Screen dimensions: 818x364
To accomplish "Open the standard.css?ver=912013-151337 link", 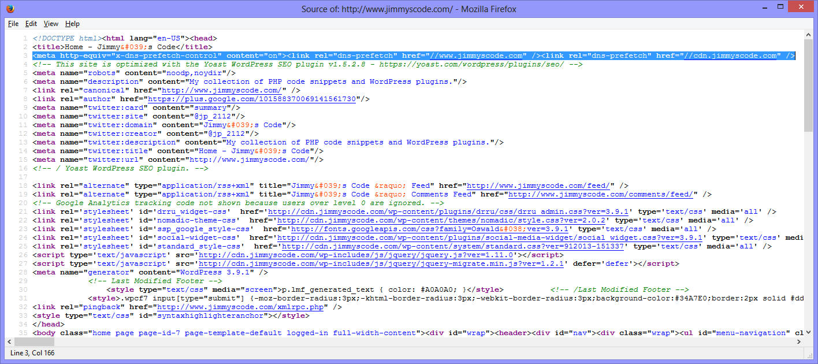I will click(x=453, y=246).
